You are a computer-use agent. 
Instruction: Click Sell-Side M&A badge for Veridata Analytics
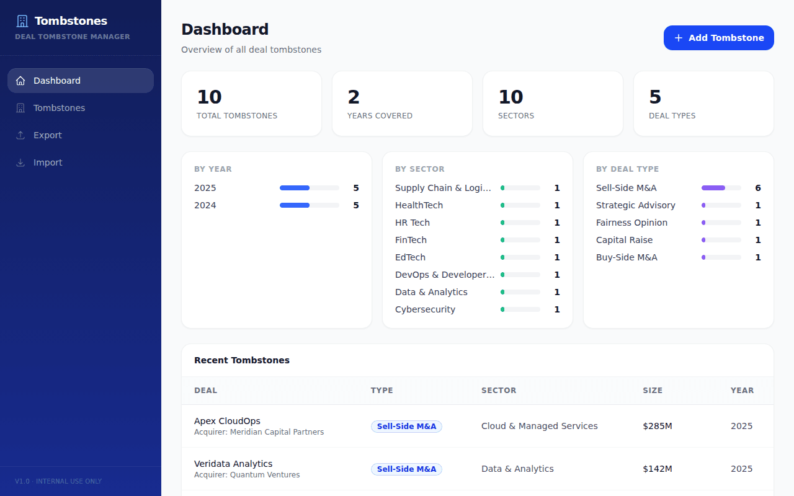pyautogui.click(x=406, y=469)
